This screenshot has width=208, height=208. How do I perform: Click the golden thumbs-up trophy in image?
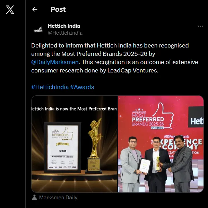[x=94, y=146]
